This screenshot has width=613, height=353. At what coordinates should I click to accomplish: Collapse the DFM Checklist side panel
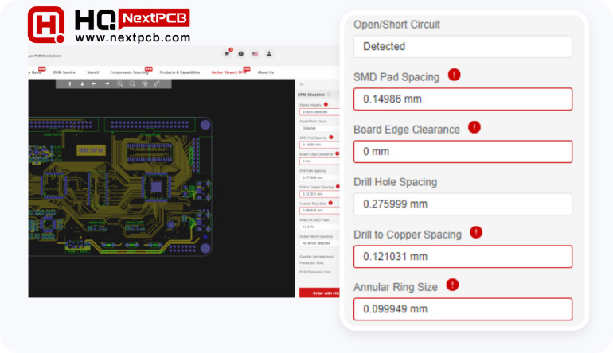pos(301,84)
